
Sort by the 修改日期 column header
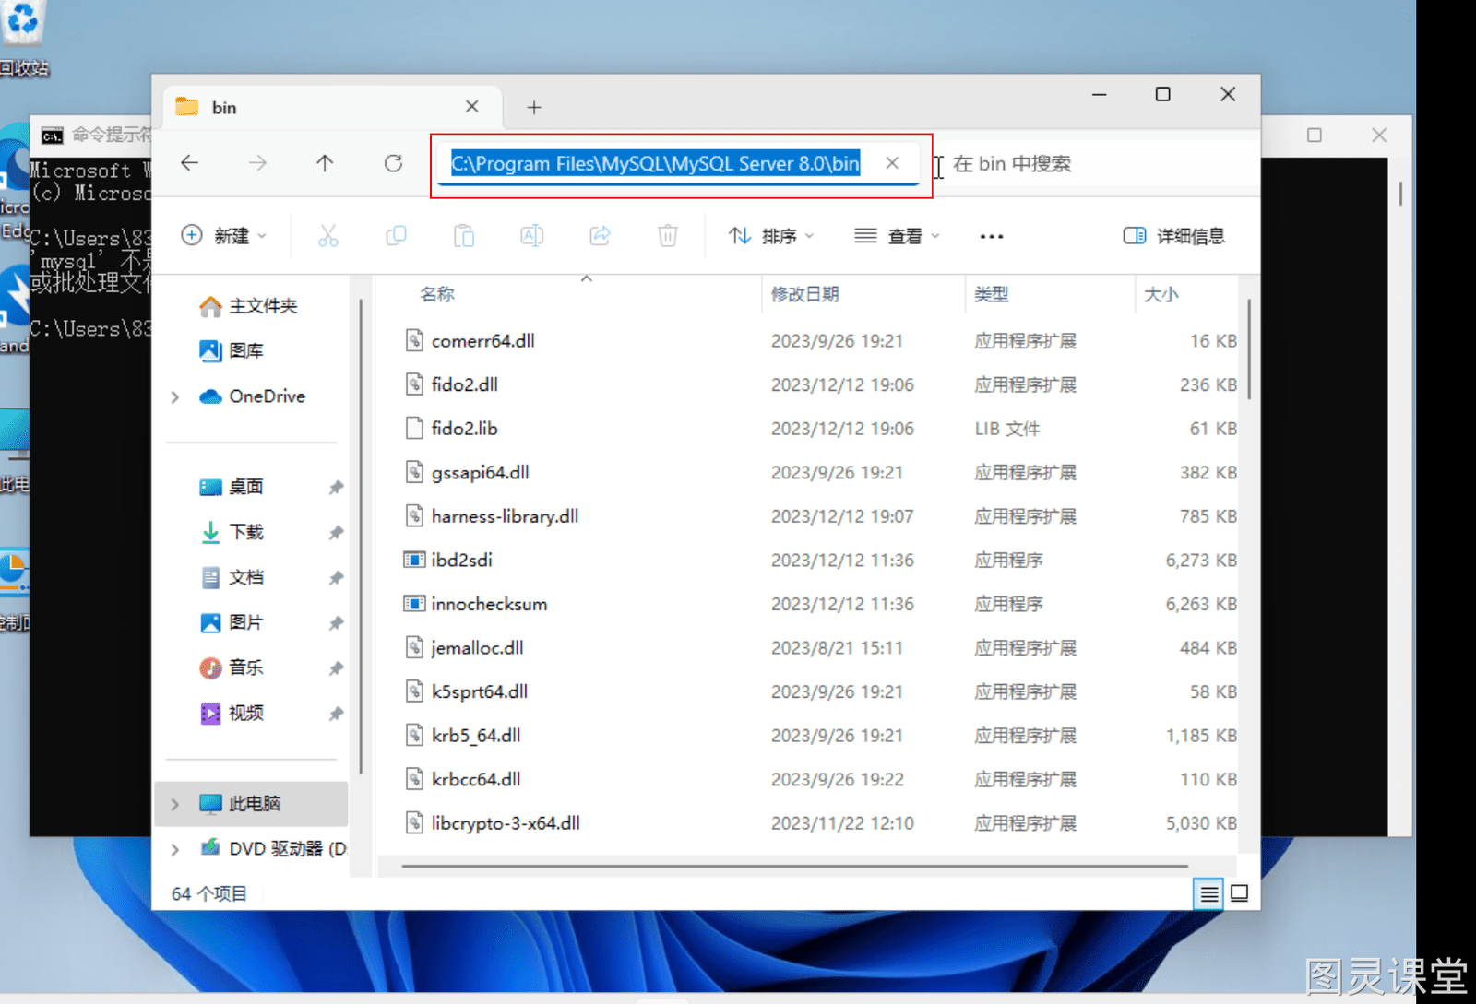pos(804,294)
